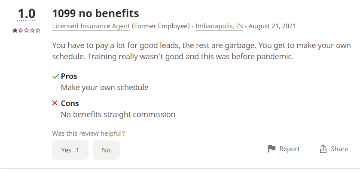360x173 pixels.
Task: Click the Pros heading
Action: click(x=69, y=76)
